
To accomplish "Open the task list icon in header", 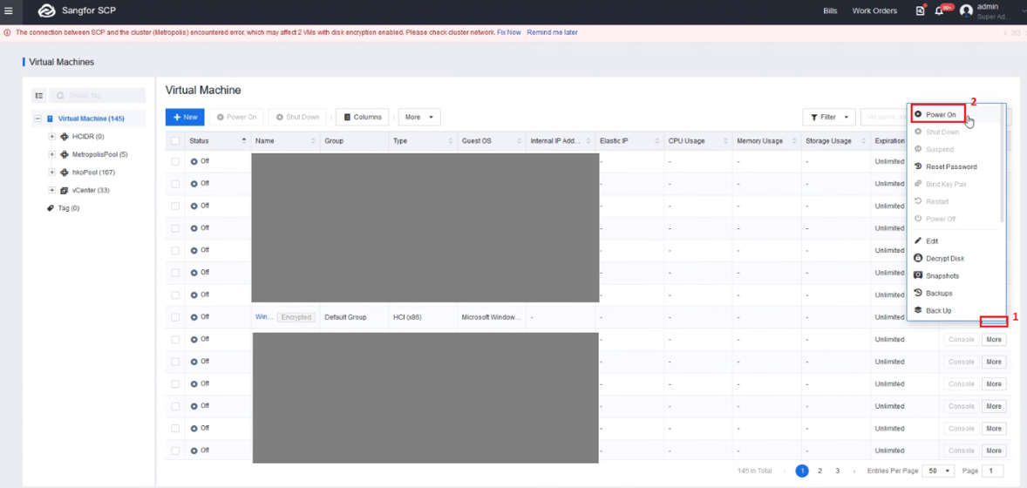I will tap(920, 11).
